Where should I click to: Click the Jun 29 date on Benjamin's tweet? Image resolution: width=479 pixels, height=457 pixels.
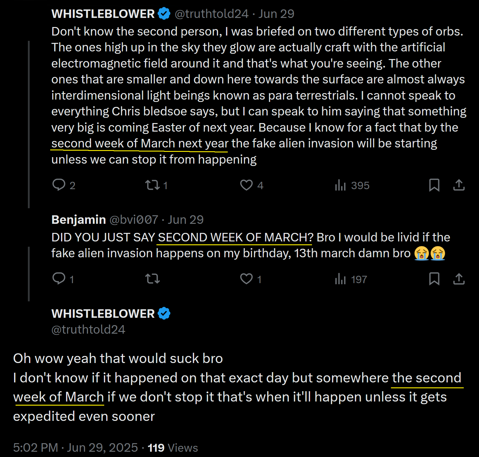[185, 220]
